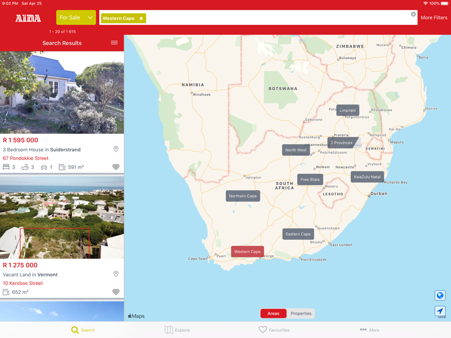451x338 pixels.
Task: Select Limpopo map marker
Action: 347,110
